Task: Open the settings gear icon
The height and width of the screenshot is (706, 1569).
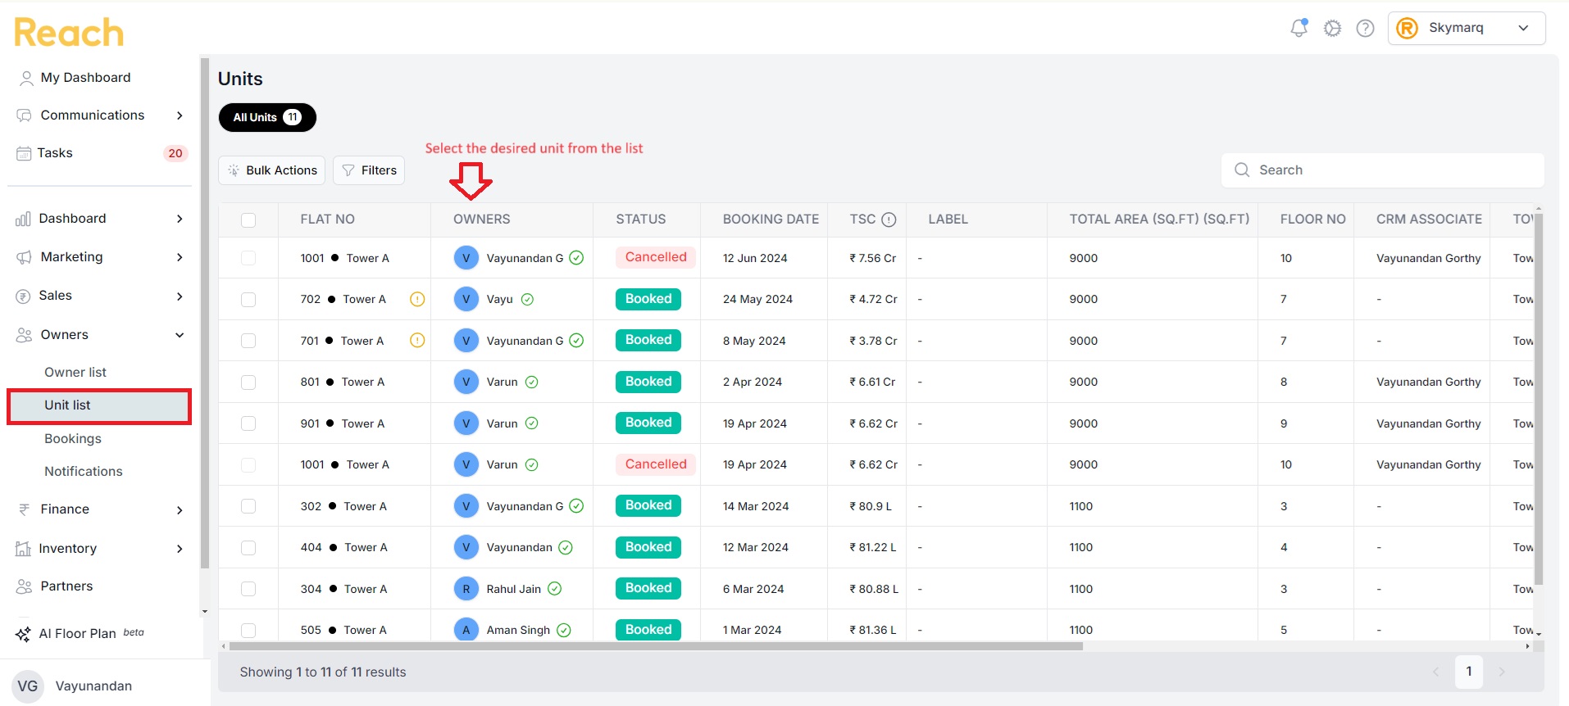Action: [x=1333, y=29]
